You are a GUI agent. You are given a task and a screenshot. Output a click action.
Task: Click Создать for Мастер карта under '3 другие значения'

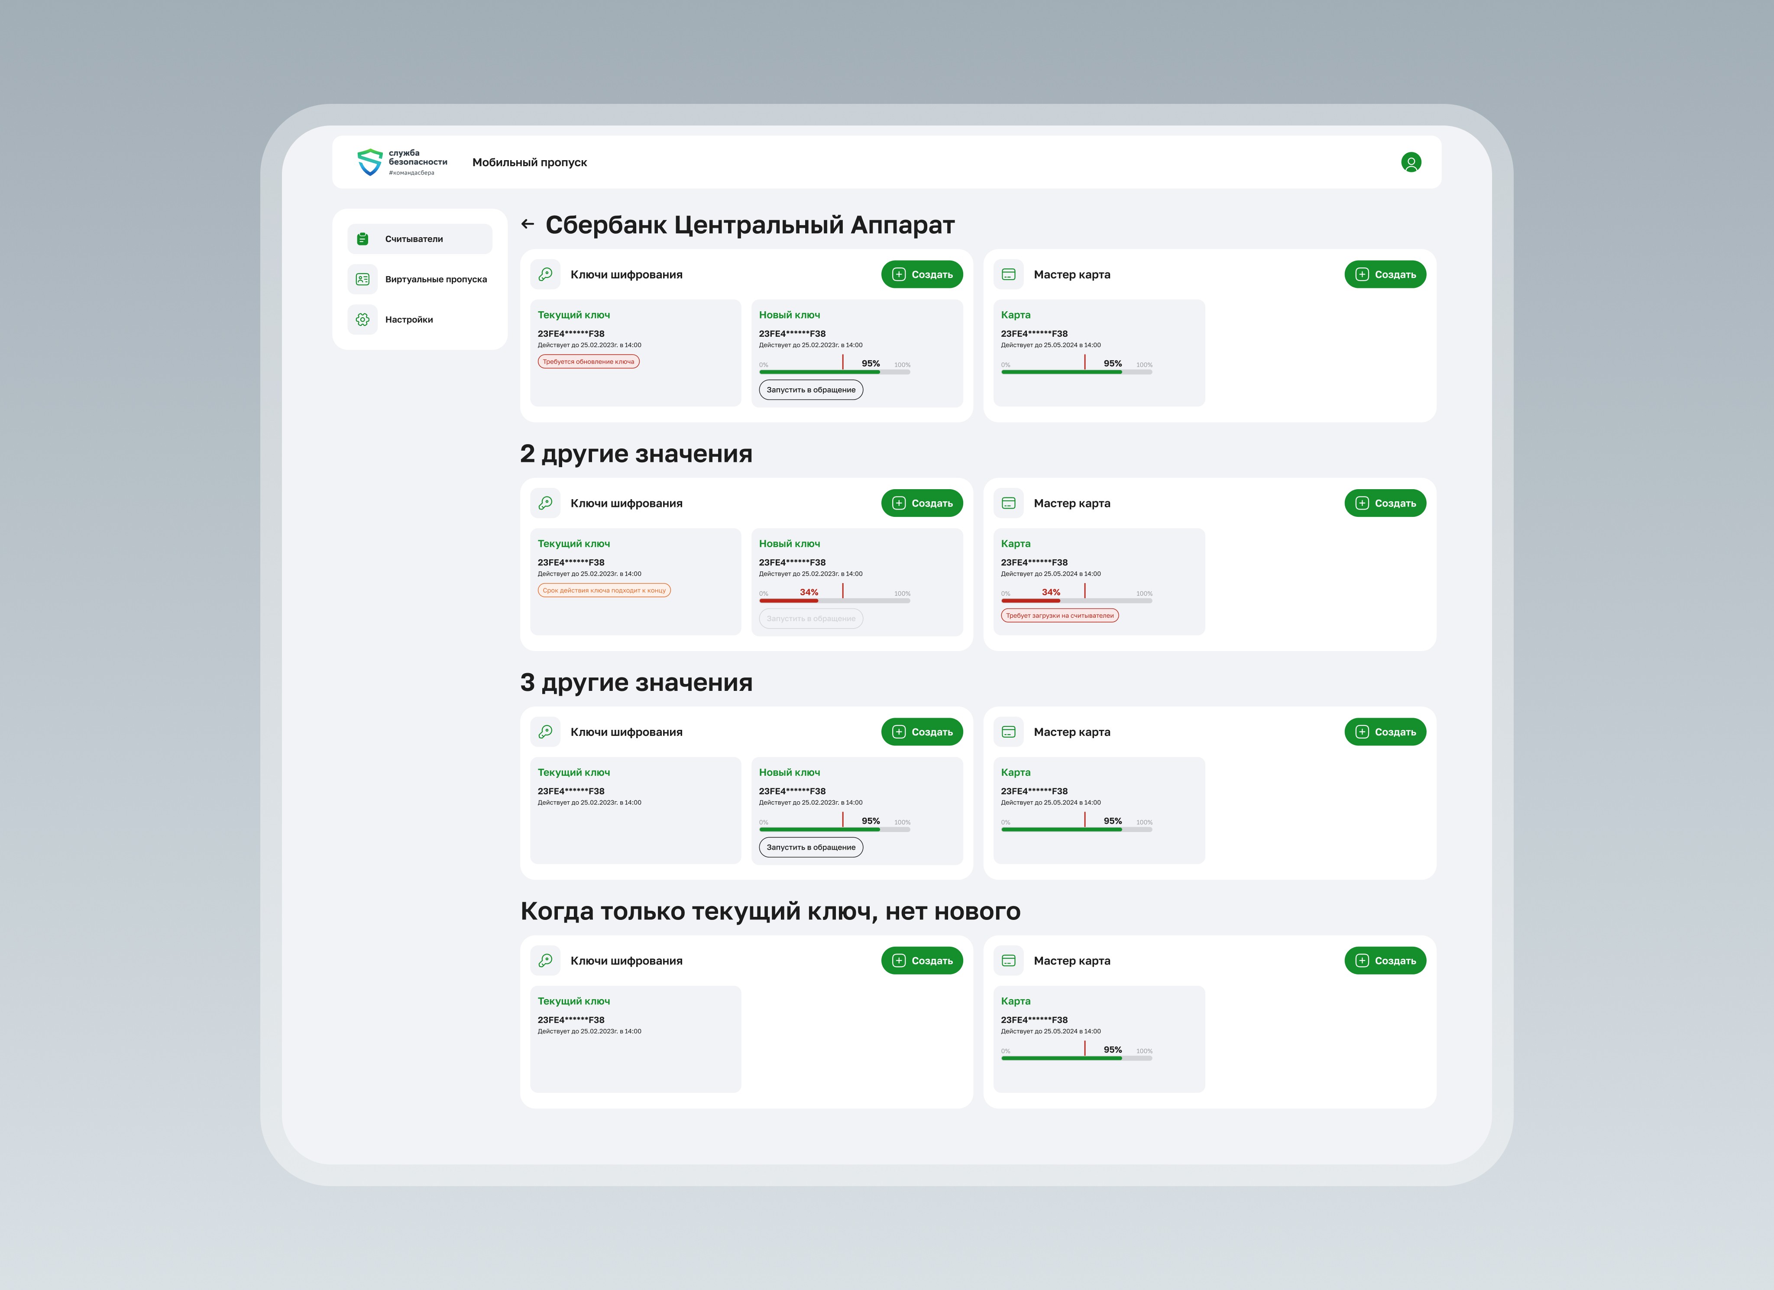1385,732
